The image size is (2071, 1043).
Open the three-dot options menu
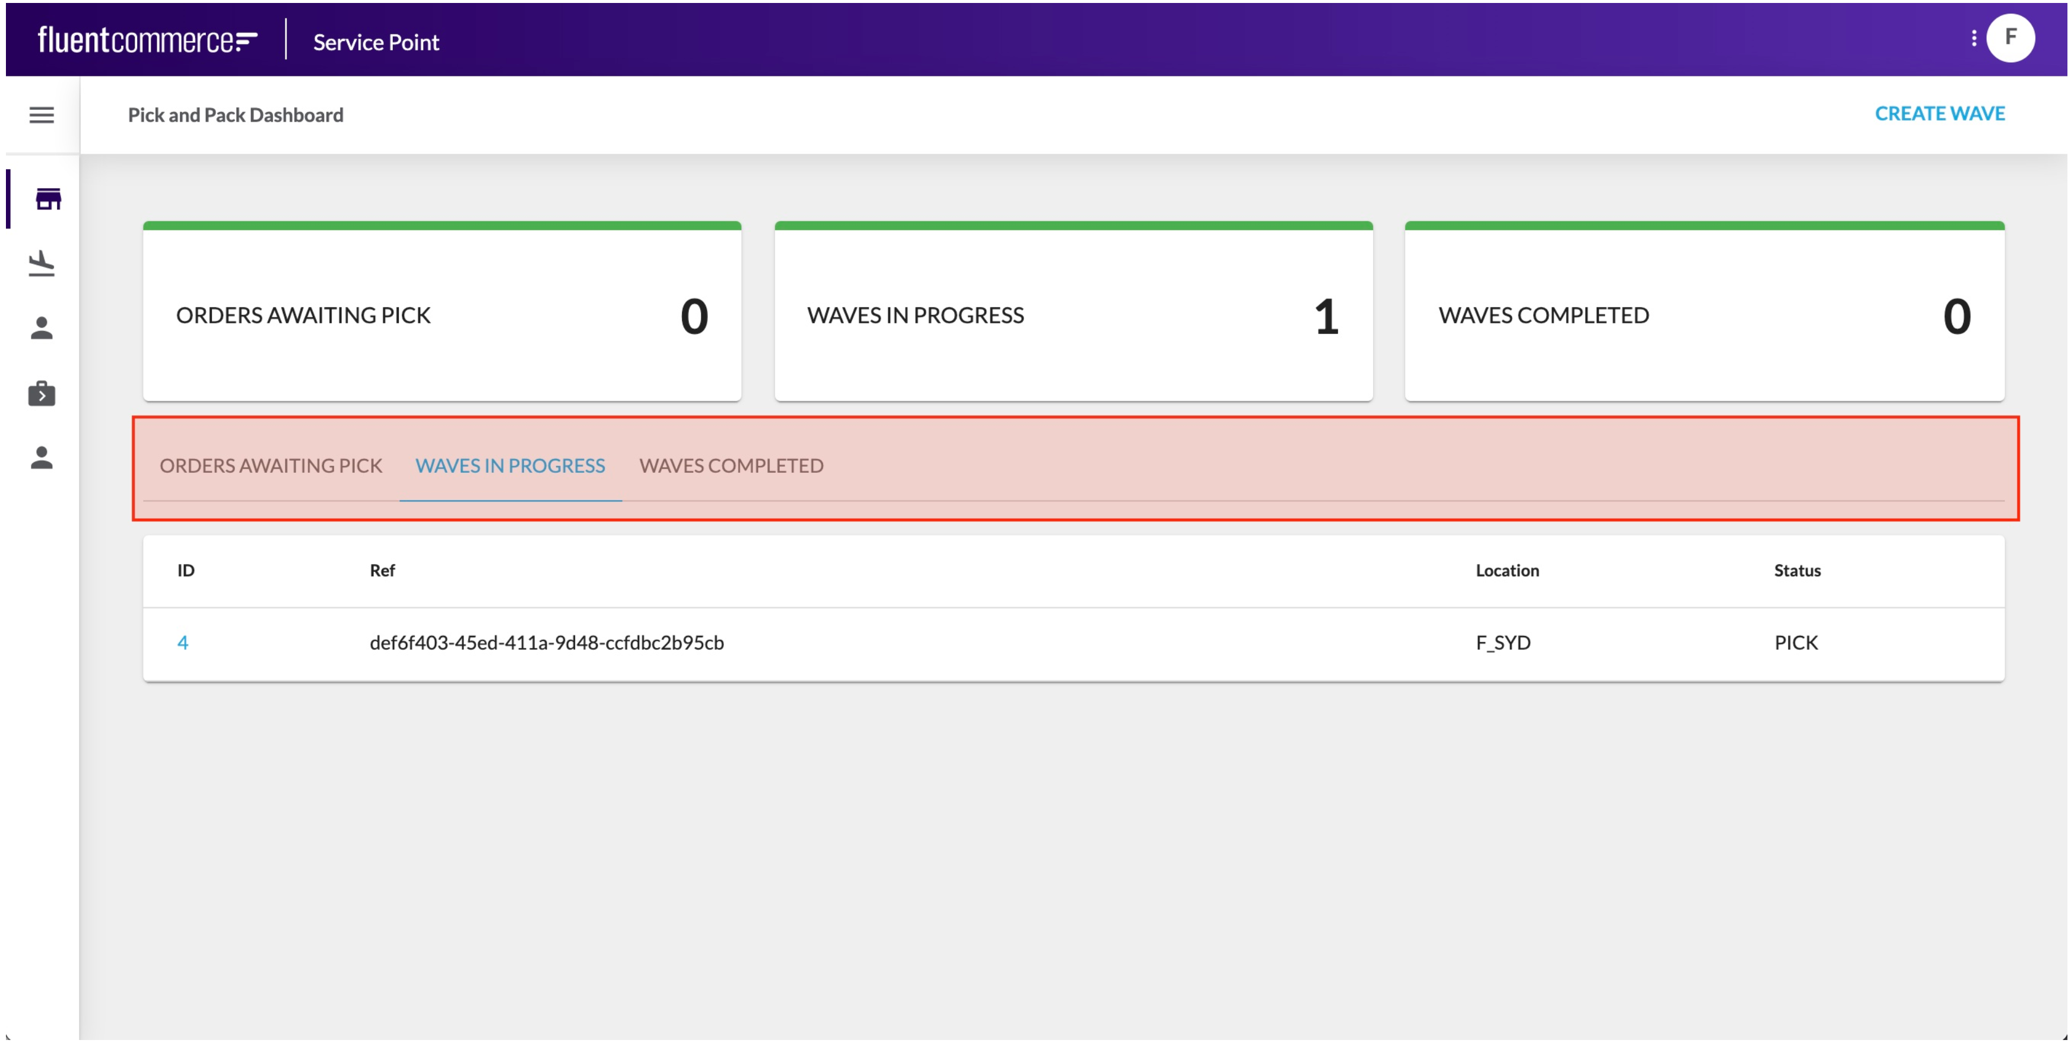coord(1973,39)
